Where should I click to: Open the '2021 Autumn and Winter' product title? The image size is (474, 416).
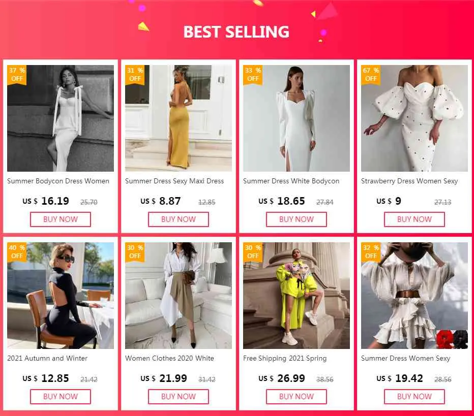click(47, 358)
